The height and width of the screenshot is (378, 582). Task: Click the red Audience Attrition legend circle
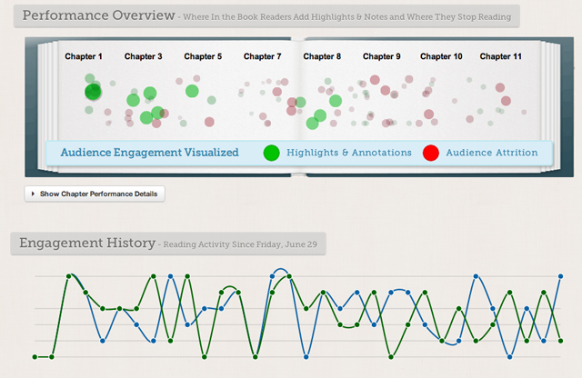[x=431, y=153]
